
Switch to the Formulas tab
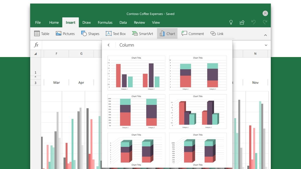(105, 22)
